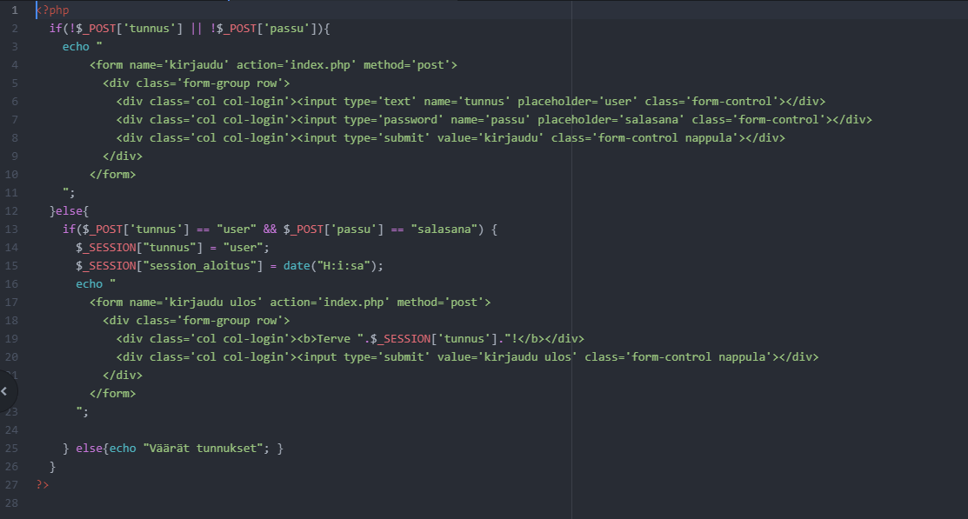
Task: Click the first echo keyword on line 3
Action: pos(76,46)
